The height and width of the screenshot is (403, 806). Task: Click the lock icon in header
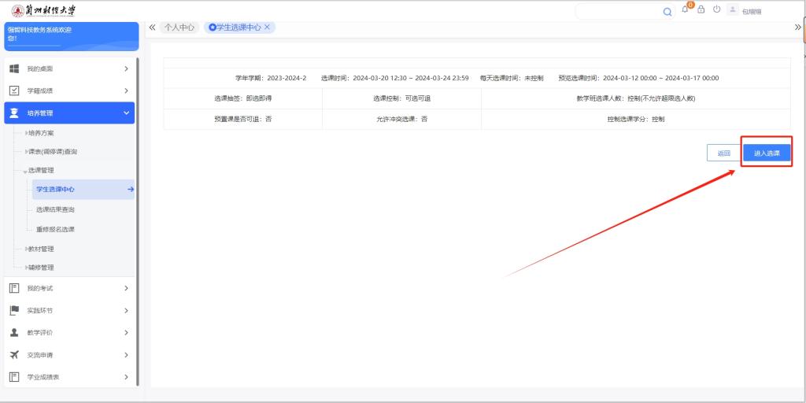[x=701, y=9]
